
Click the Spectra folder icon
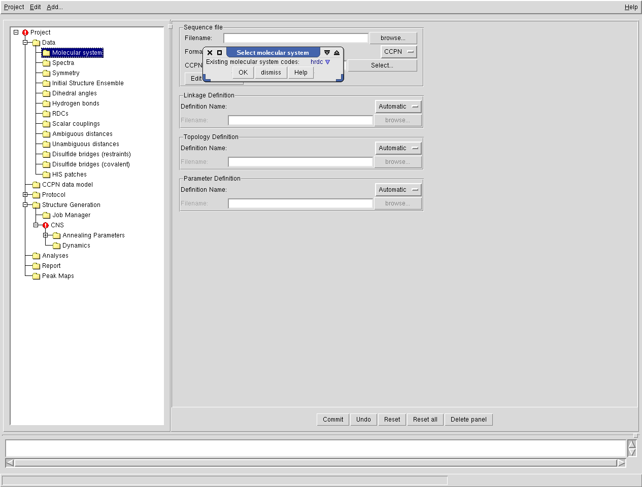click(x=46, y=63)
